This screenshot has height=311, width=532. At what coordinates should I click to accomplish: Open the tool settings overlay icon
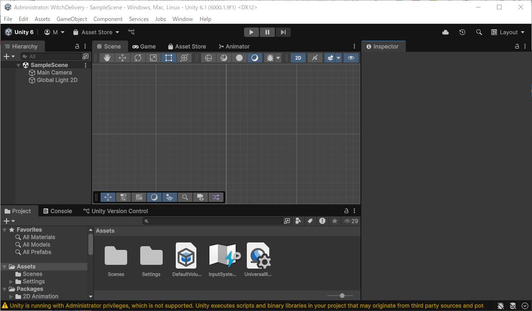[x=123, y=197]
